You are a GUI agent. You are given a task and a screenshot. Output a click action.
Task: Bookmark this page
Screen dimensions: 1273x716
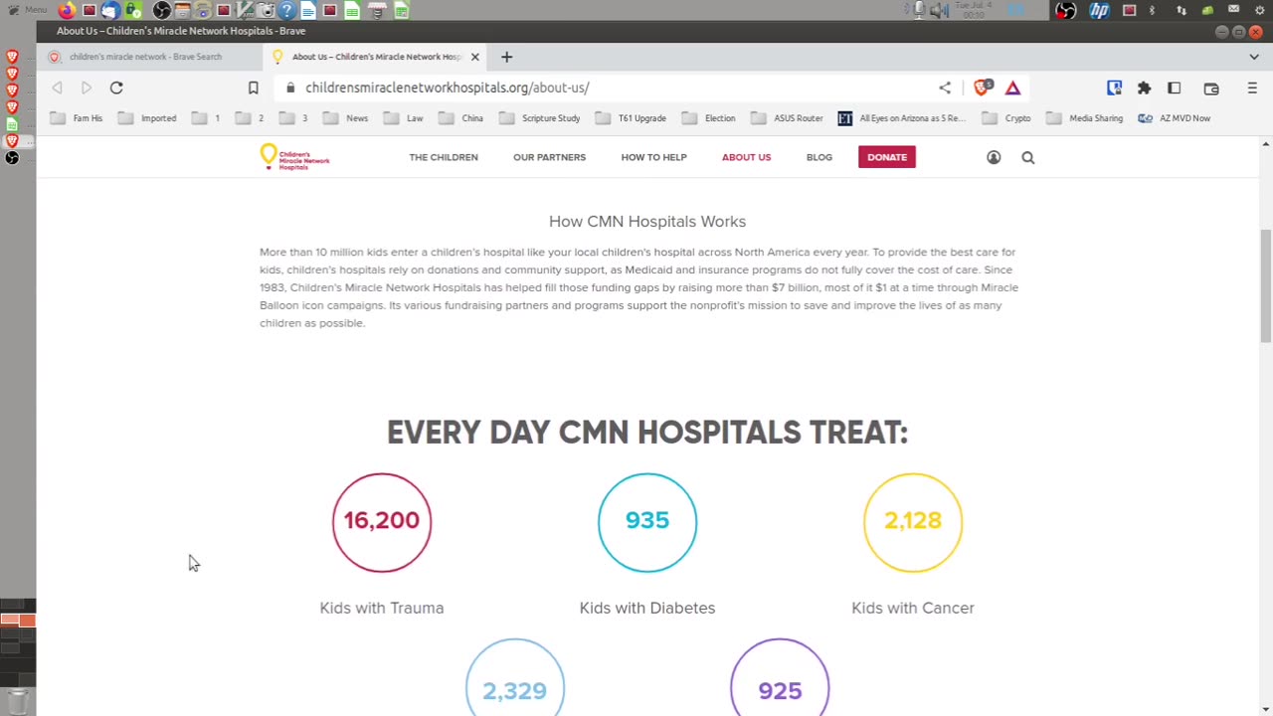pos(253,88)
